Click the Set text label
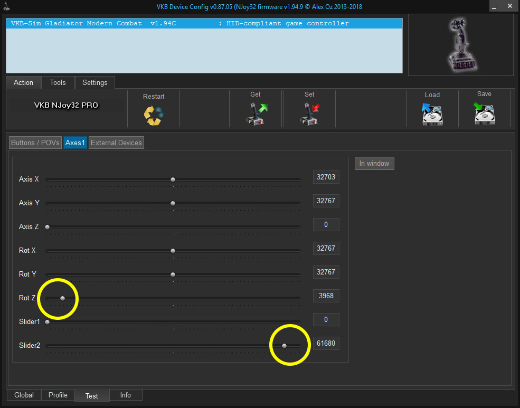The height and width of the screenshot is (408, 520). pos(309,94)
